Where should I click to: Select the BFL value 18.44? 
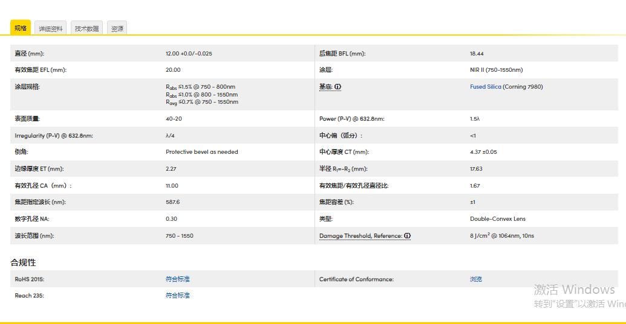pos(477,53)
